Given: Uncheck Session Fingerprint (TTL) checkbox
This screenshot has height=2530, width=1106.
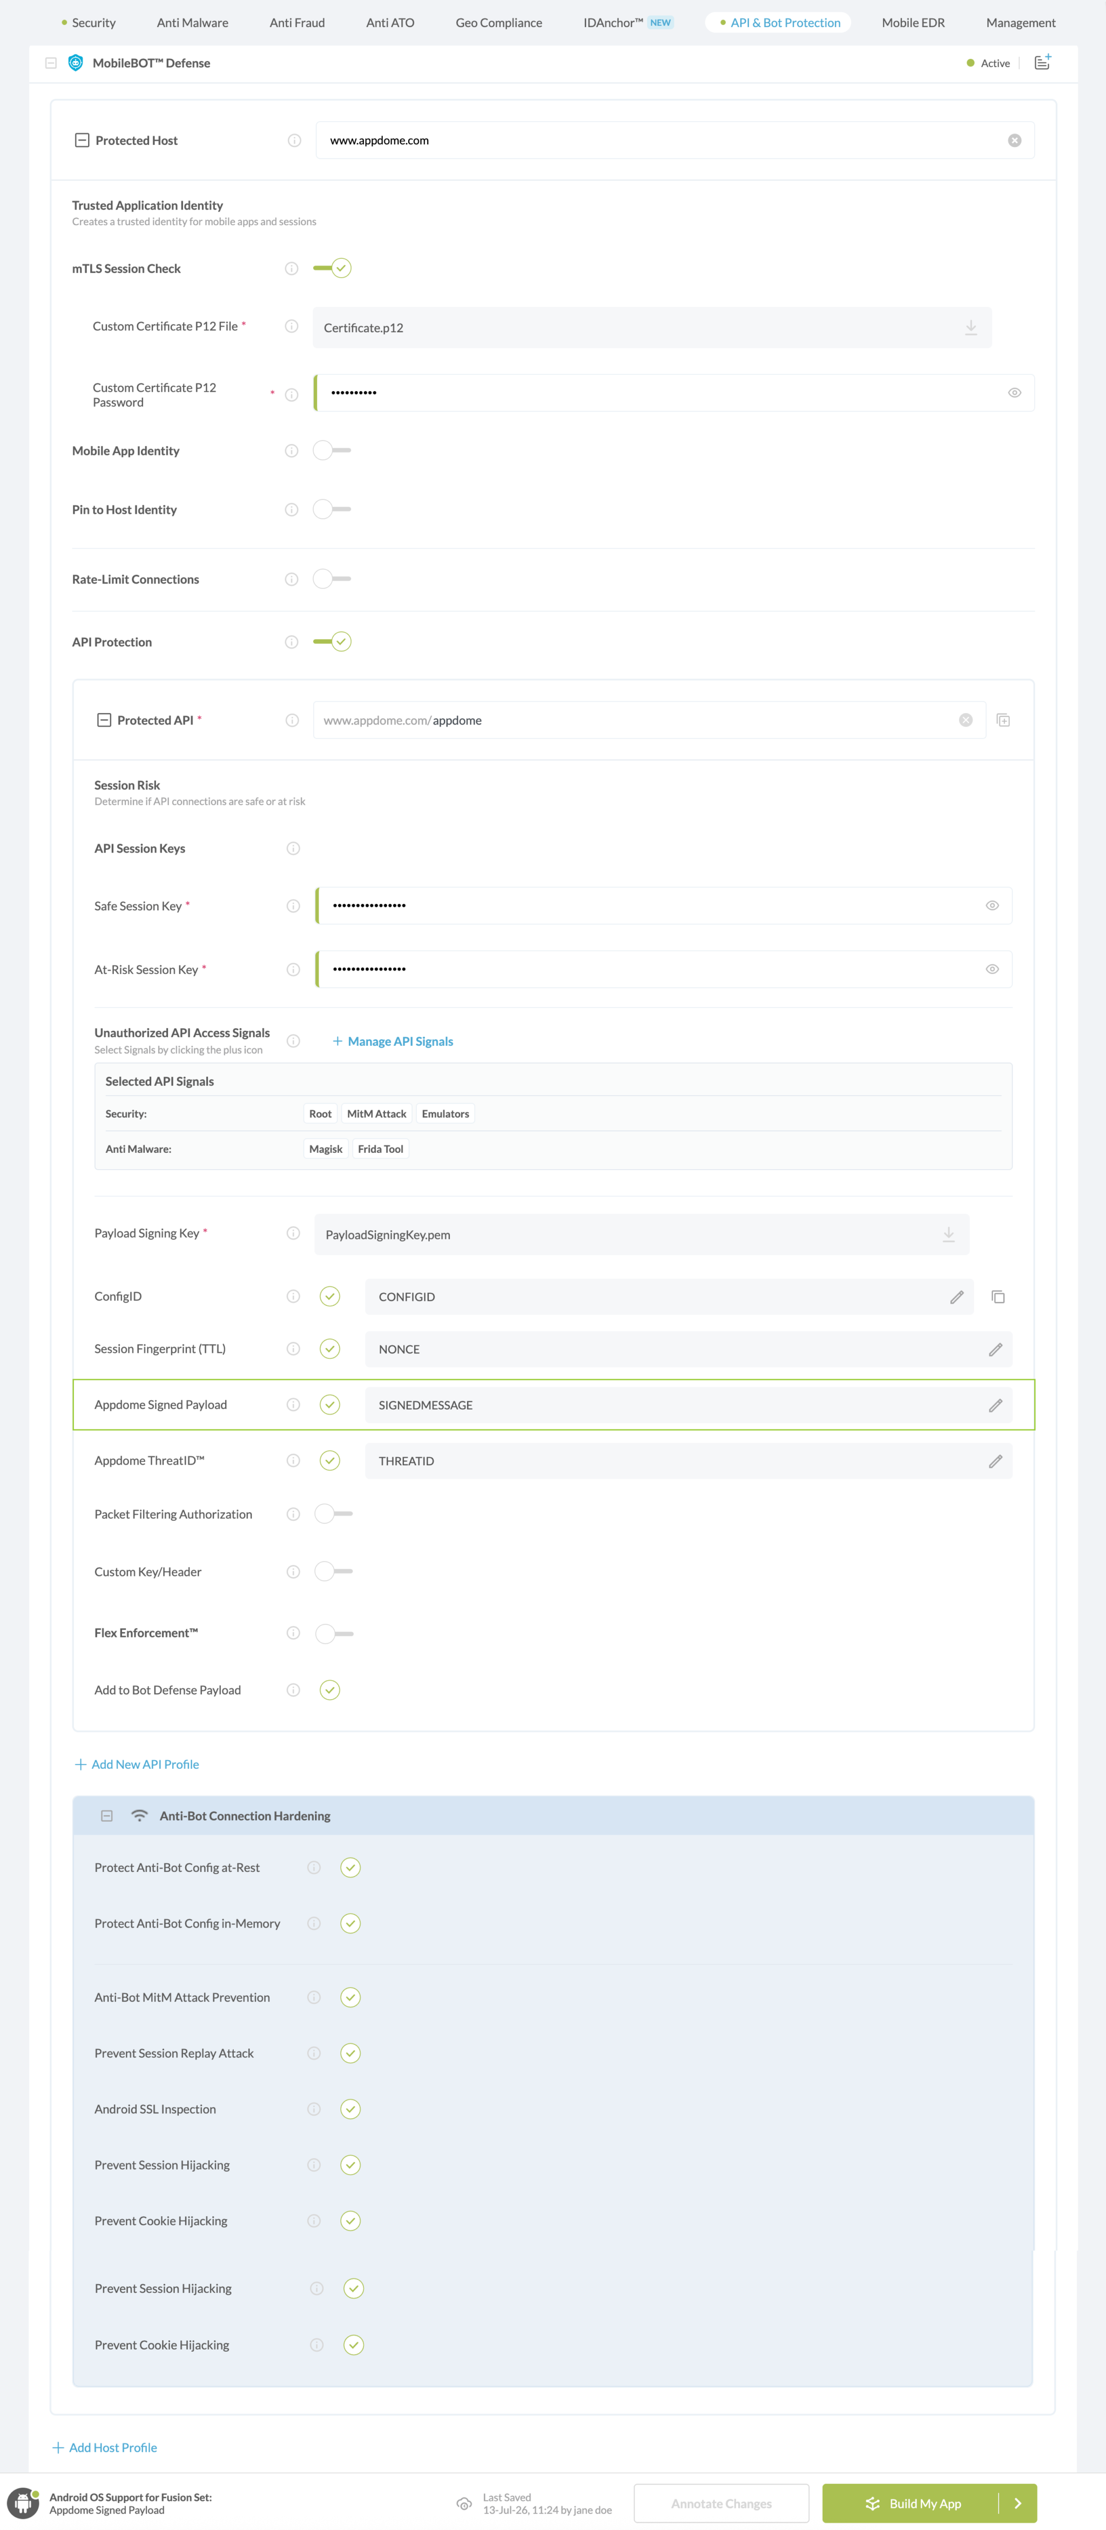Looking at the screenshot, I should 330,1348.
